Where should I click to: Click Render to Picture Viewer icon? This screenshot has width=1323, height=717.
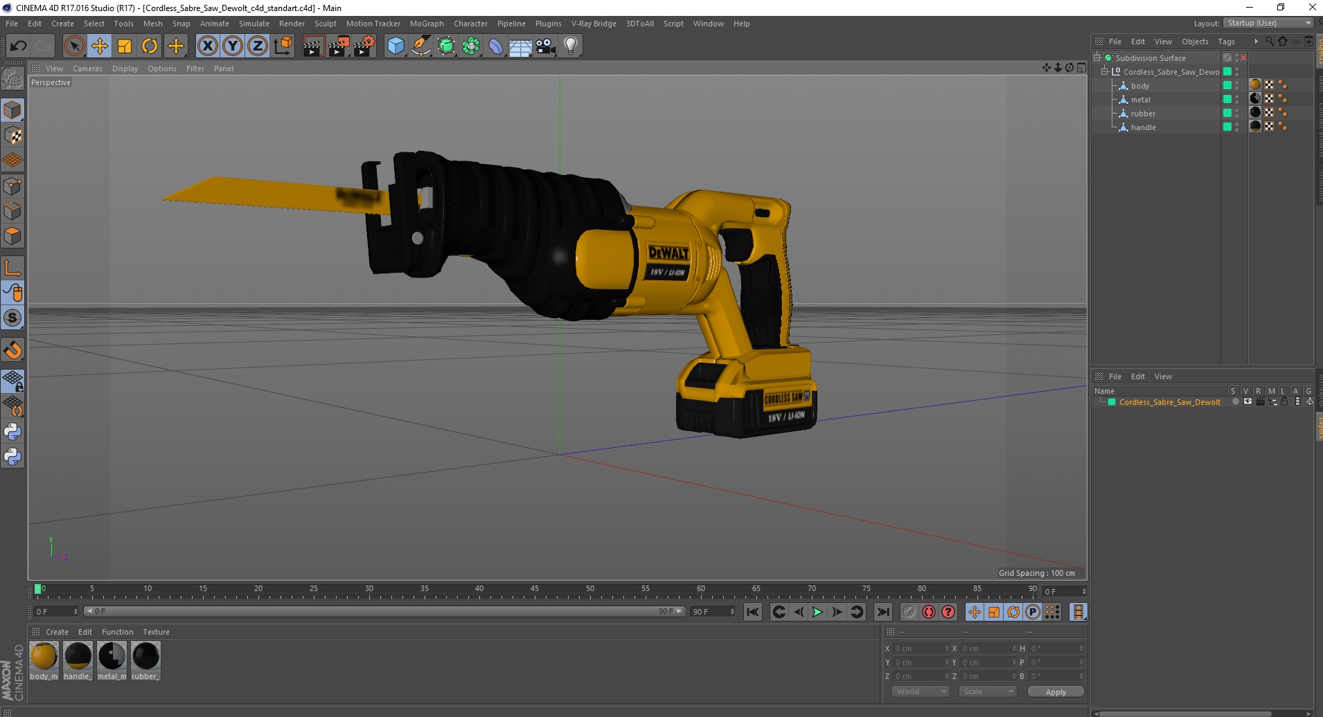pos(339,46)
